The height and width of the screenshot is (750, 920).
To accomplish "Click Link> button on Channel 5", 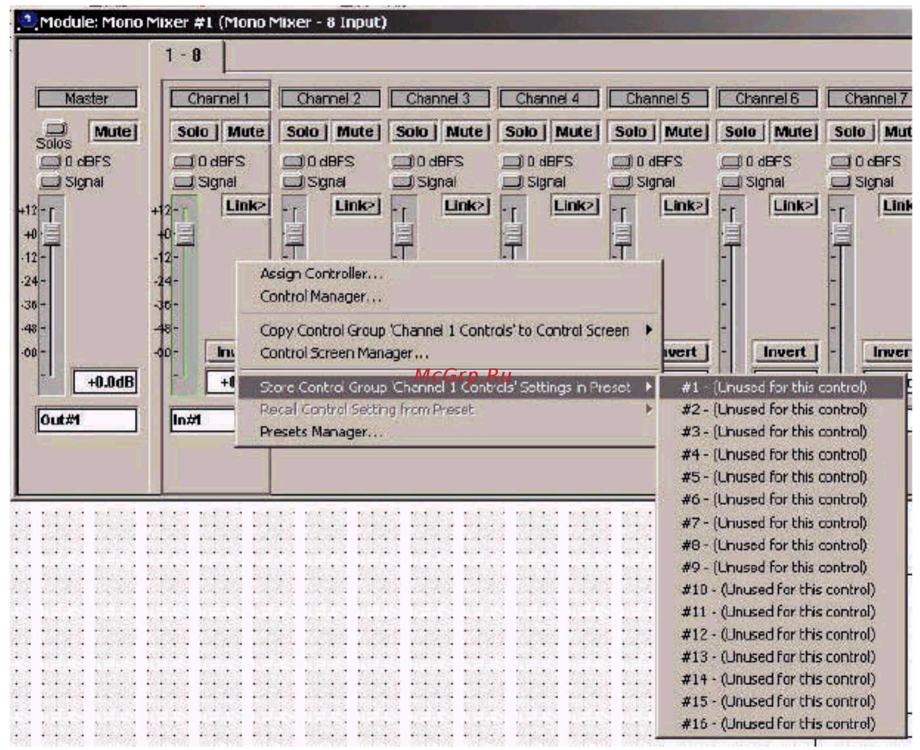I will coord(684,206).
